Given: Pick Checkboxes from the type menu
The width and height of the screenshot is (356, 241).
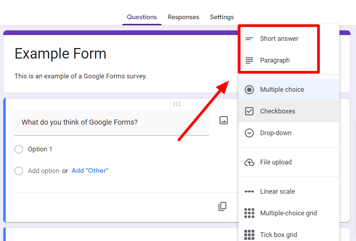Looking at the screenshot, I should point(289,111).
